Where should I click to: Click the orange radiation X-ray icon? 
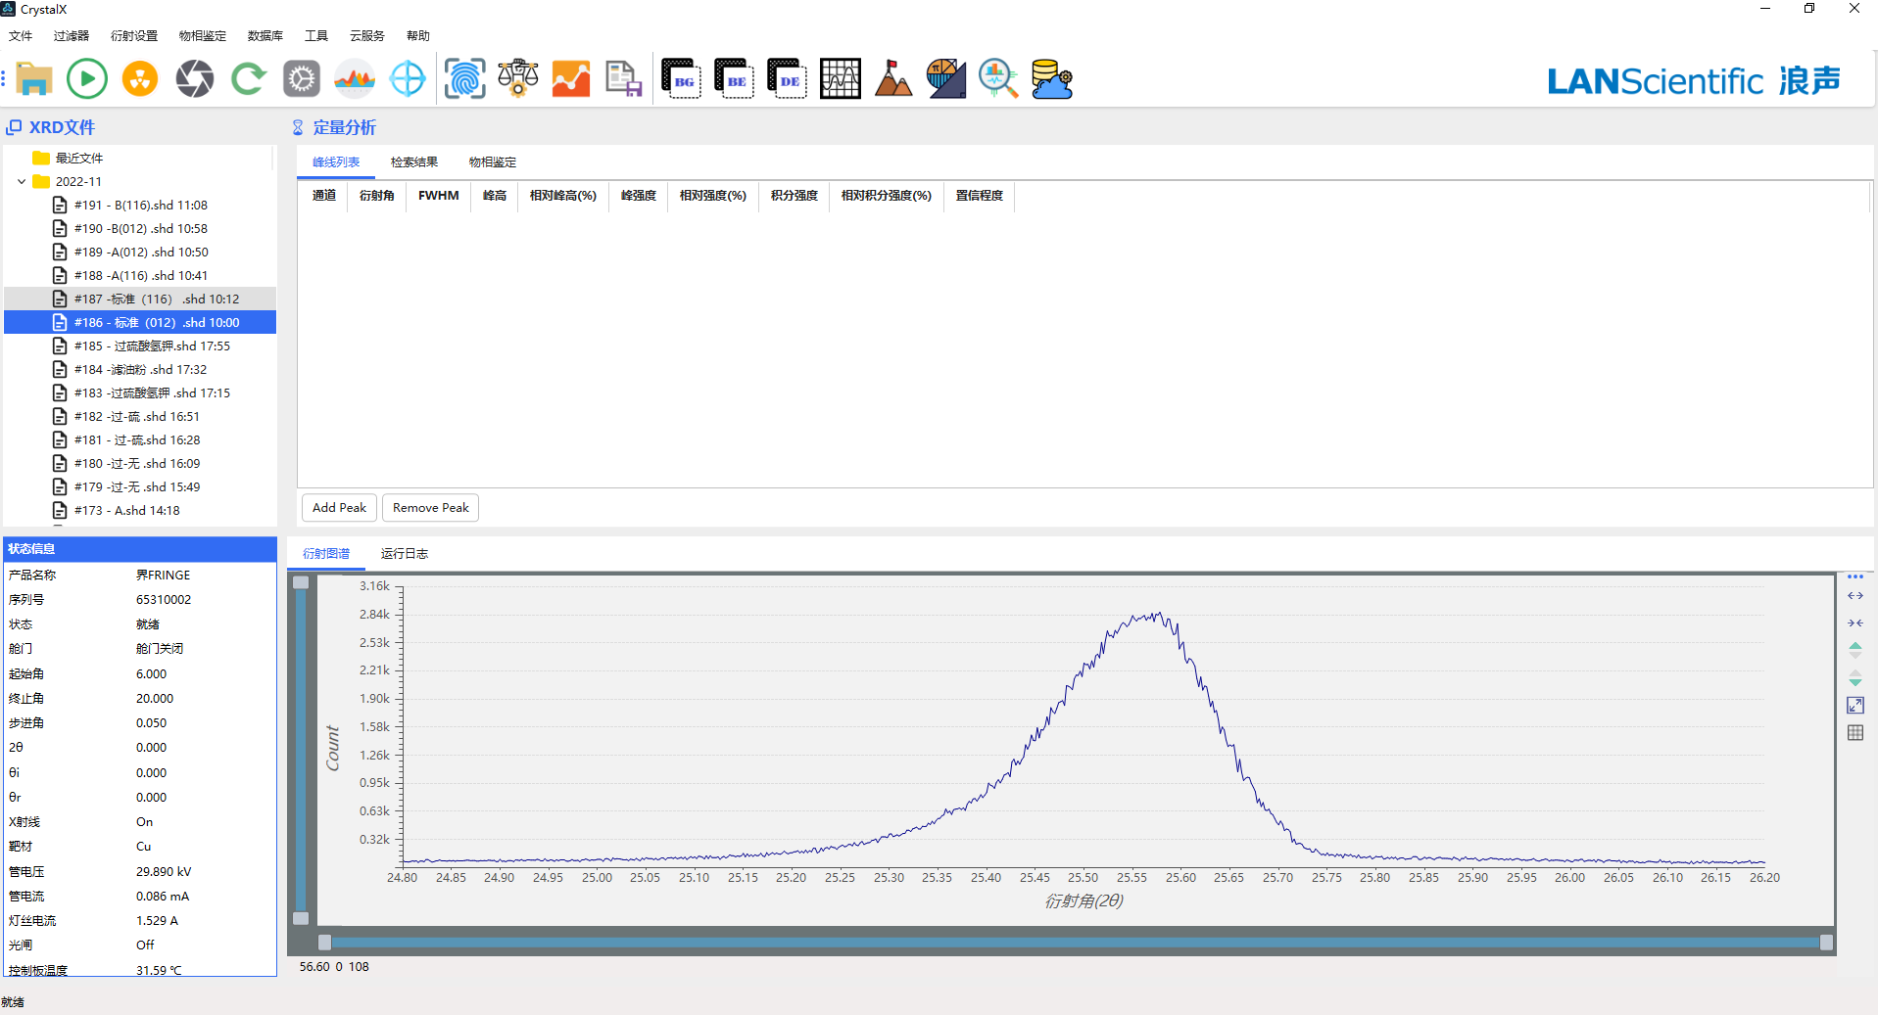pos(140,78)
